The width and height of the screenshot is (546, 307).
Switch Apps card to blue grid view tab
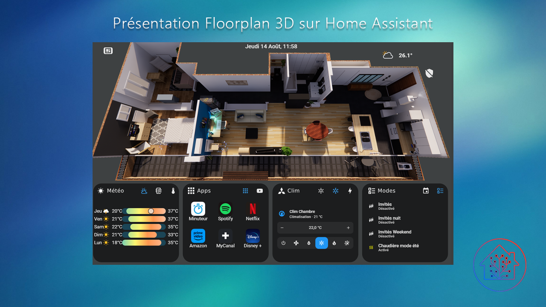[x=245, y=191]
